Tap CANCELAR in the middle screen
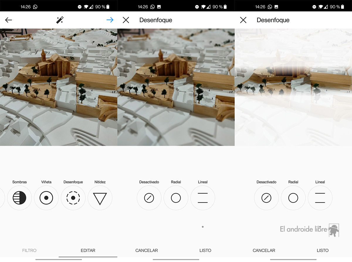352x262 pixels. pyautogui.click(x=147, y=250)
